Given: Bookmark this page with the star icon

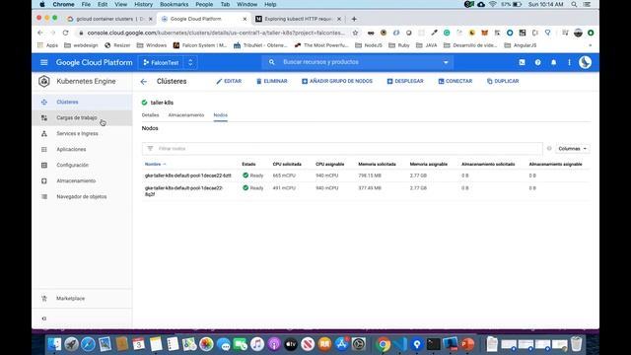Looking at the screenshot, I should (355, 33).
